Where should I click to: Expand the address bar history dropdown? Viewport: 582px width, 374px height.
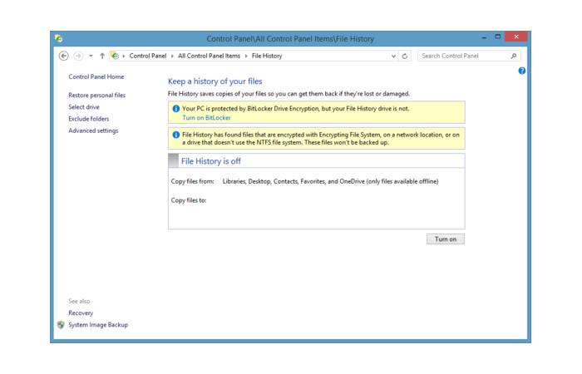pyautogui.click(x=393, y=56)
